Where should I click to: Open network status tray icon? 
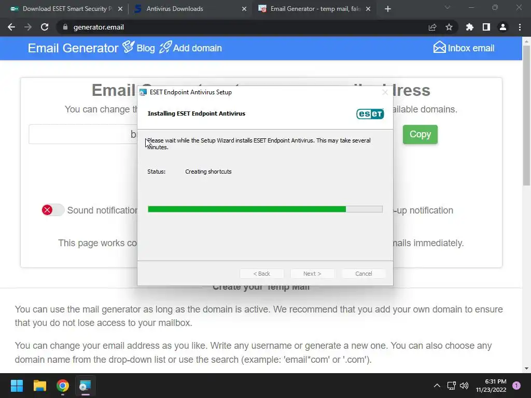pos(452,386)
